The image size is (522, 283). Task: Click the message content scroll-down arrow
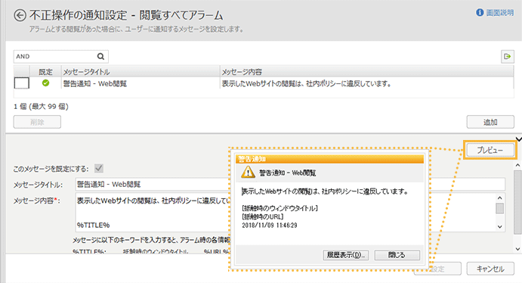pyautogui.click(x=499, y=227)
